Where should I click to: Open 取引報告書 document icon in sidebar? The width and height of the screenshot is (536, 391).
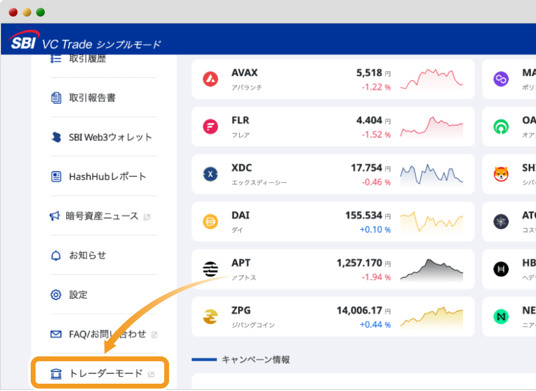pos(56,98)
